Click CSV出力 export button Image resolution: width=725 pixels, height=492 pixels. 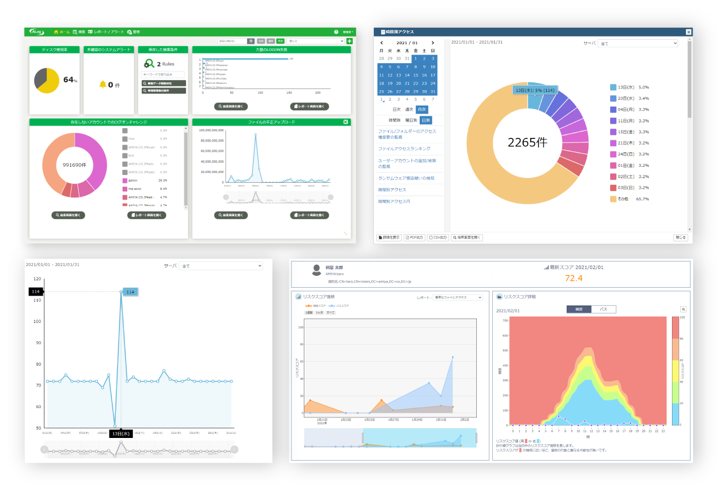tap(438, 238)
